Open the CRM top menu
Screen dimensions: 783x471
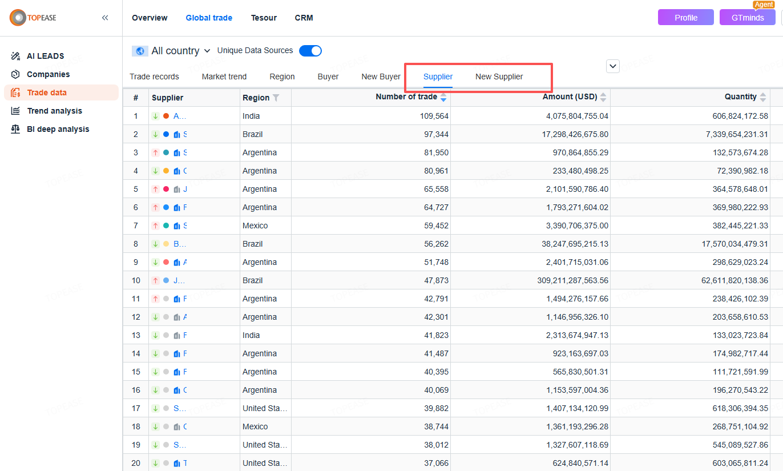point(304,18)
